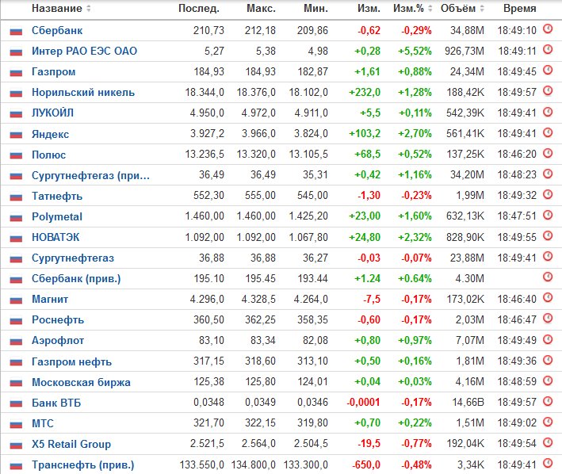Open the Московская биржа link
Image resolution: width=562 pixels, height=474 pixels.
point(81,382)
